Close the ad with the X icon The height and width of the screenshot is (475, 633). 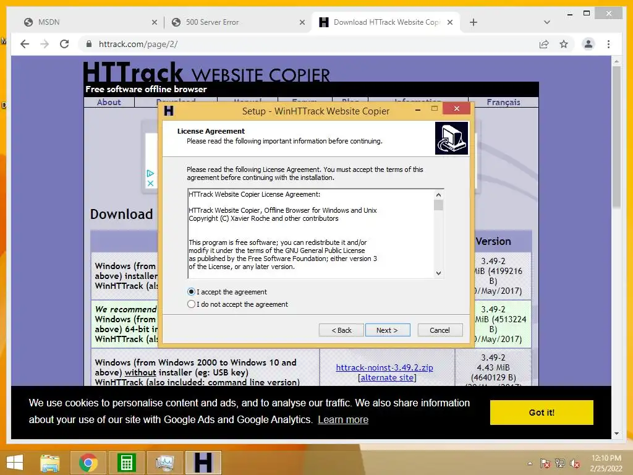(150, 183)
